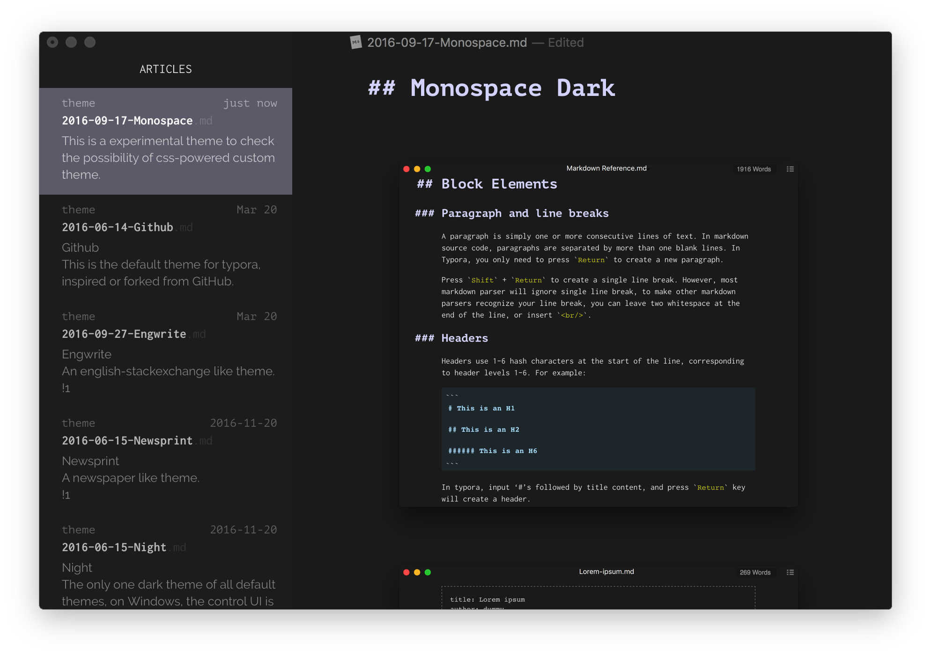
Task: Click the green zoom dot in Lorem-ipsum image
Action: 428,572
